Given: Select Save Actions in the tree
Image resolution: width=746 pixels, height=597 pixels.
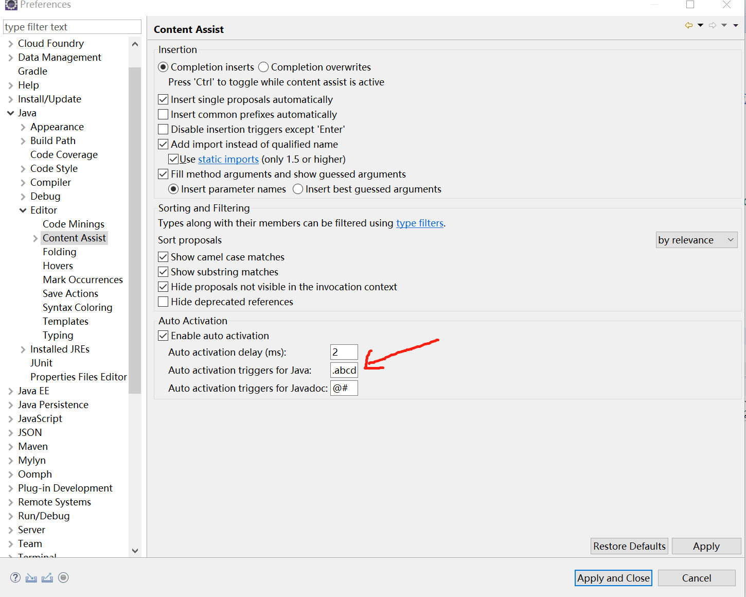Looking at the screenshot, I should (70, 293).
